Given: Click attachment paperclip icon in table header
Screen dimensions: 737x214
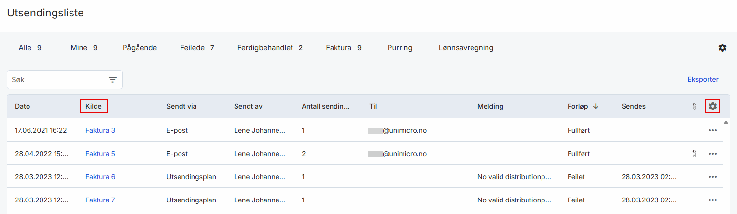Looking at the screenshot, I should point(694,106).
